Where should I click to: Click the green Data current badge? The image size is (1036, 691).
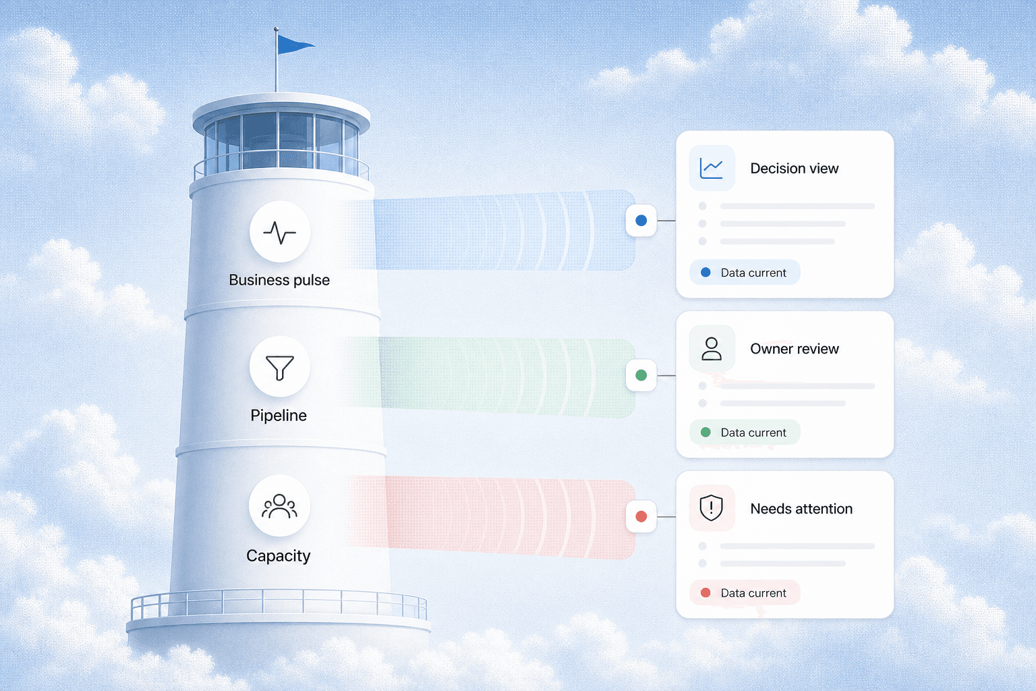pos(745,432)
